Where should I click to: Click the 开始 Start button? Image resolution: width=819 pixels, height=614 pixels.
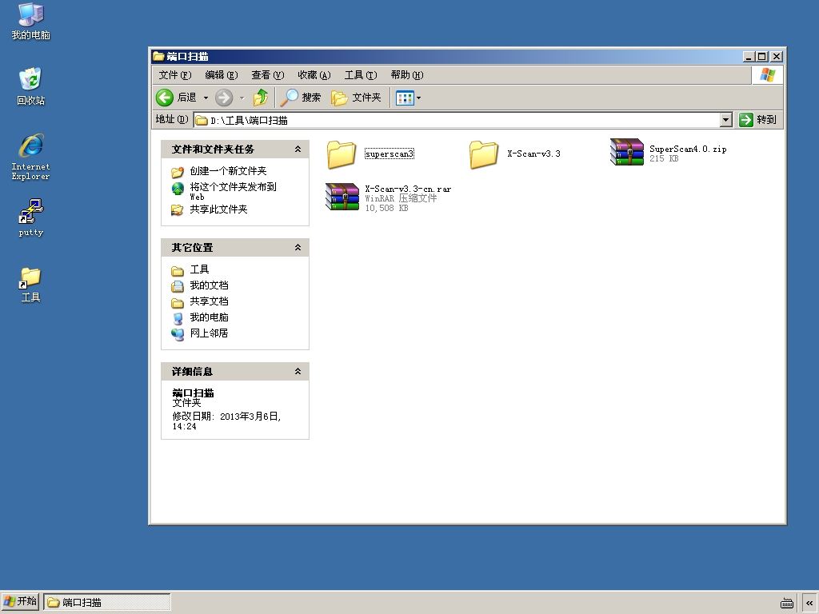coord(20,601)
